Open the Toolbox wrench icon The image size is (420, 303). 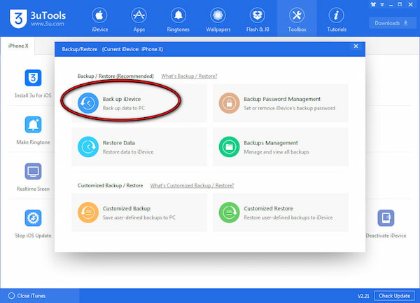tap(297, 15)
